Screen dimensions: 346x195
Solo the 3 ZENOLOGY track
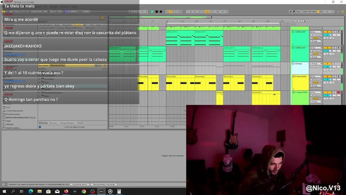[x=334, y=32]
